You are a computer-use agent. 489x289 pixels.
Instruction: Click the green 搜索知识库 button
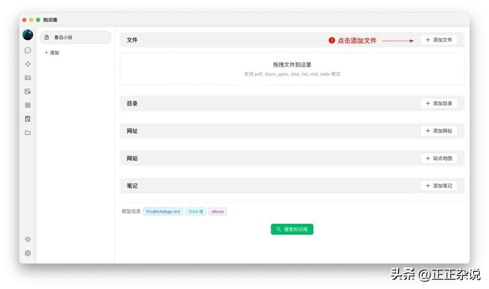292,230
